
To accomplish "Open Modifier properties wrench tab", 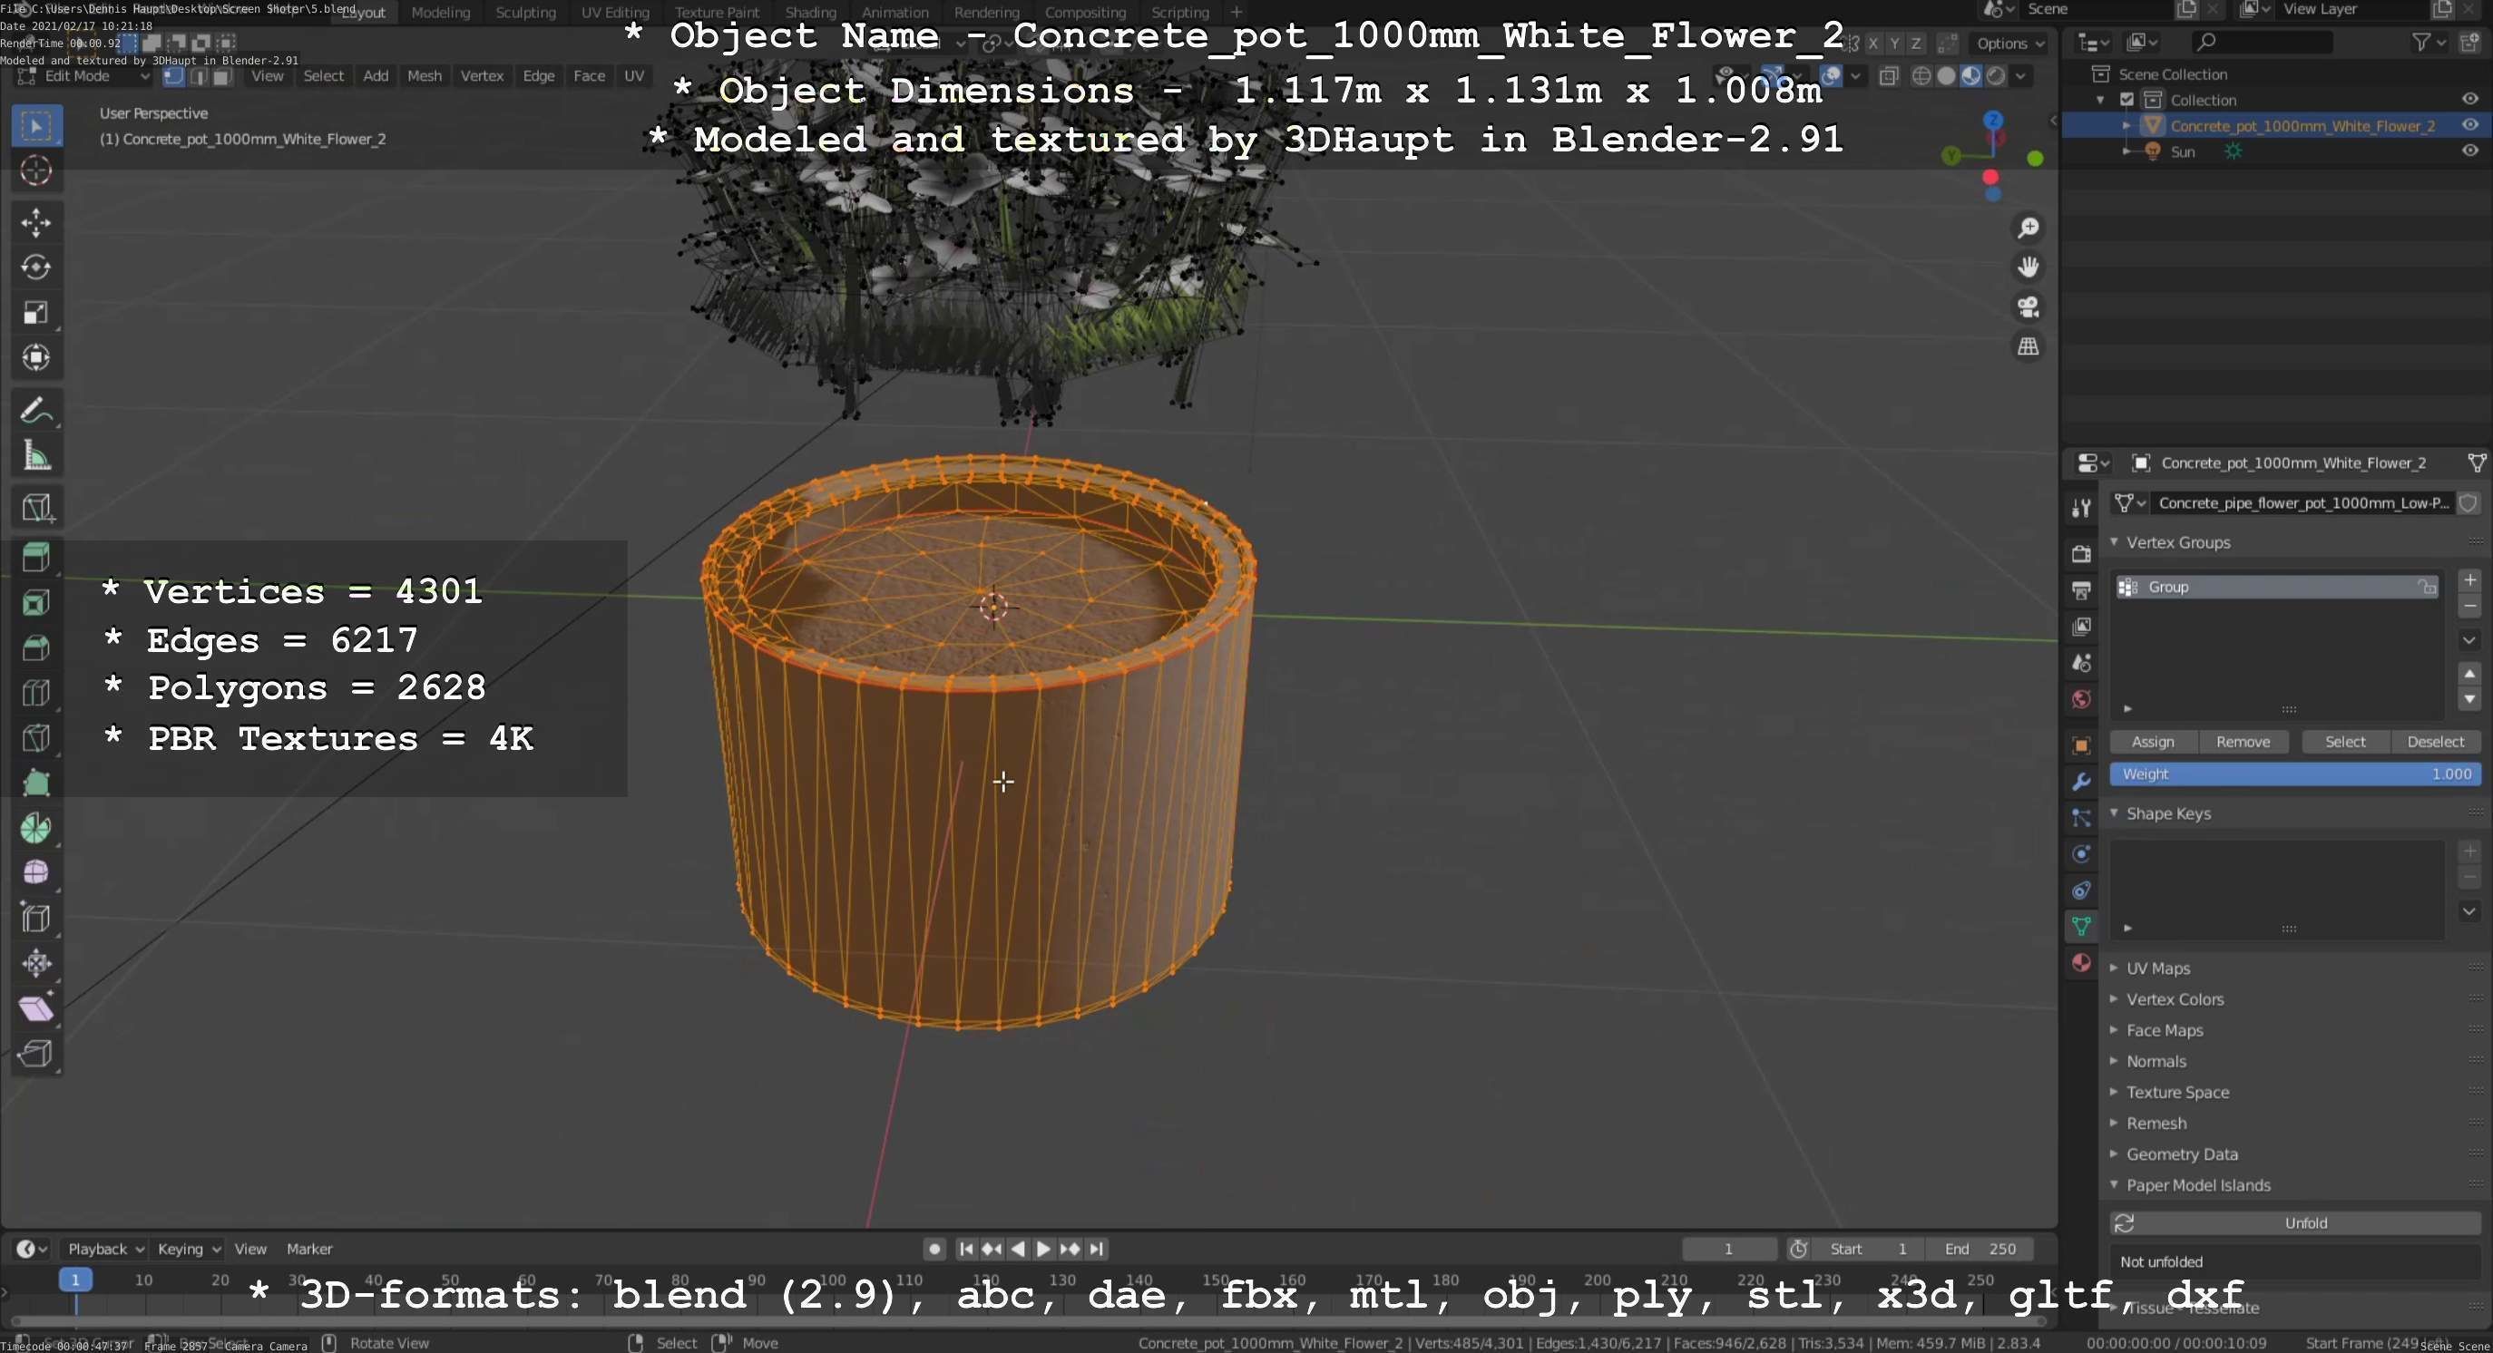I will [2081, 782].
